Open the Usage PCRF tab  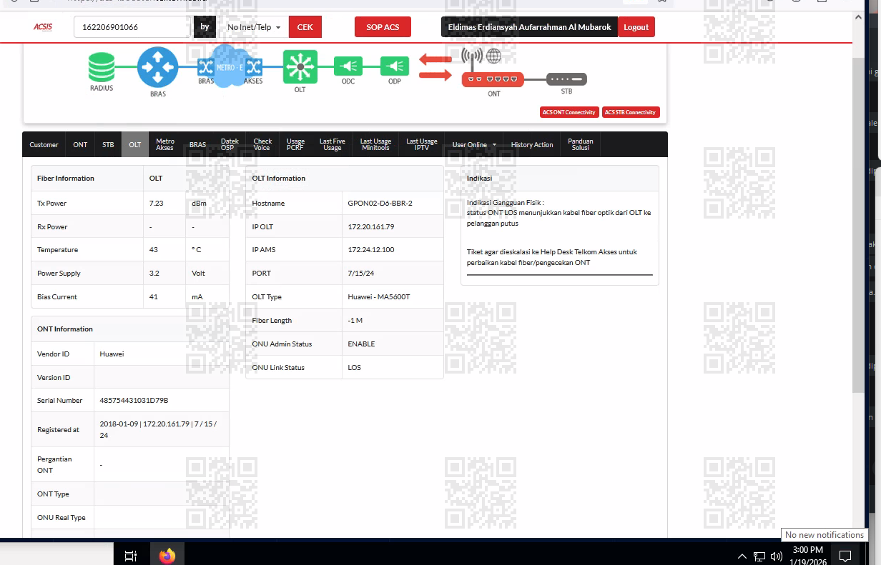(x=295, y=145)
